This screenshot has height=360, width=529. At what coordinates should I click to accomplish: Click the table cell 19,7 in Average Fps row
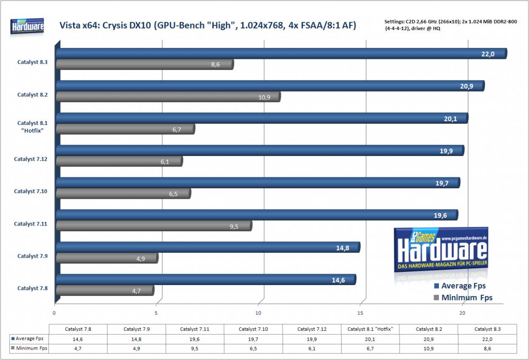point(253,339)
